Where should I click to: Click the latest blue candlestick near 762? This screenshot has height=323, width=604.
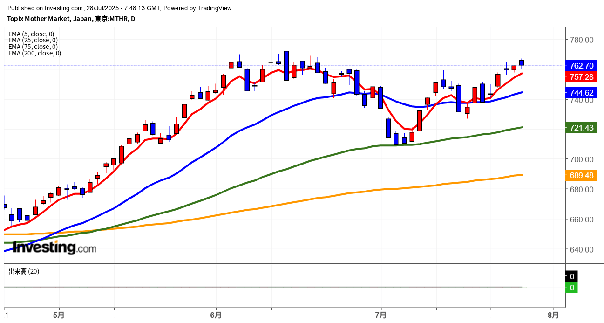coord(522,62)
